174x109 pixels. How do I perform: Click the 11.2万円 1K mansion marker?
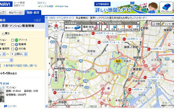pyautogui.click(x=145, y=77)
